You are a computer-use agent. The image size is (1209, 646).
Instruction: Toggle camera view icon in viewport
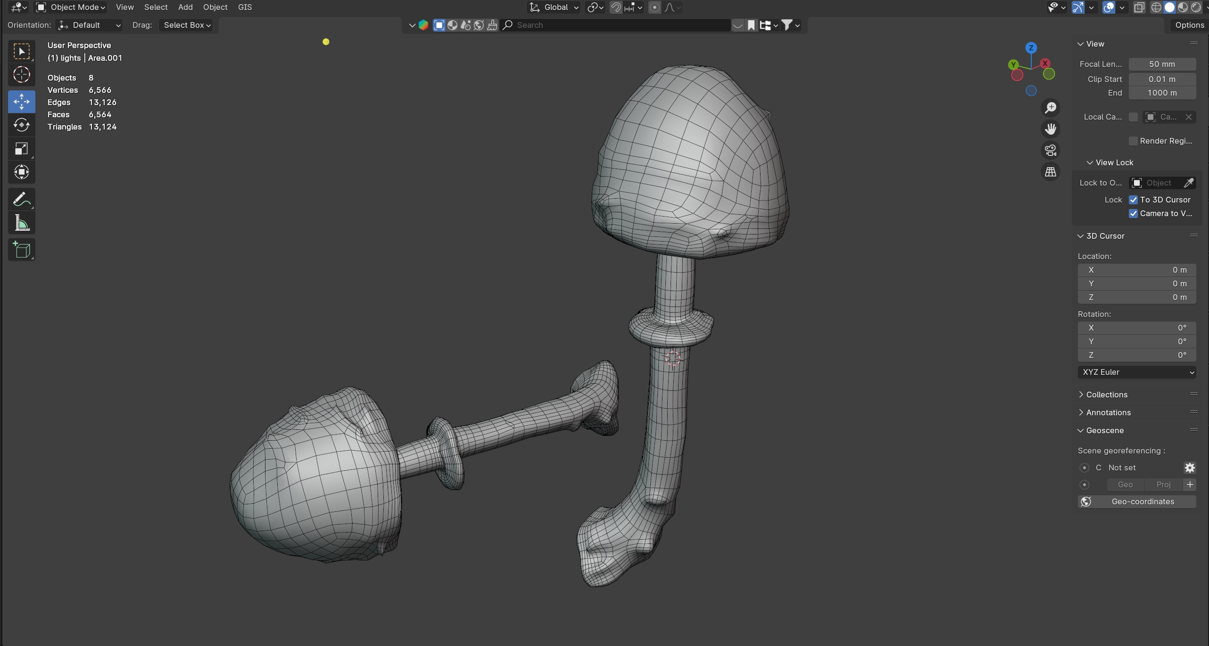click(x=1050, y=150)
